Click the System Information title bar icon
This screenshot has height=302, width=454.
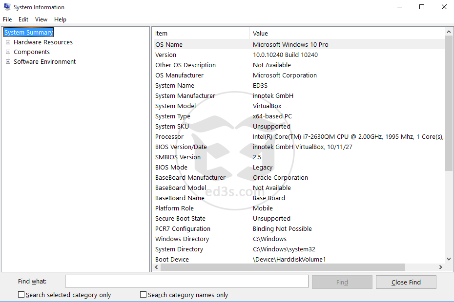point(7,7)
